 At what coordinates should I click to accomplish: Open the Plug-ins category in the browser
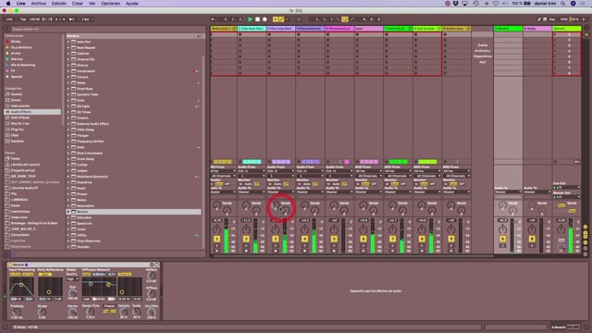pyautogui.click(x=17, y=129)
